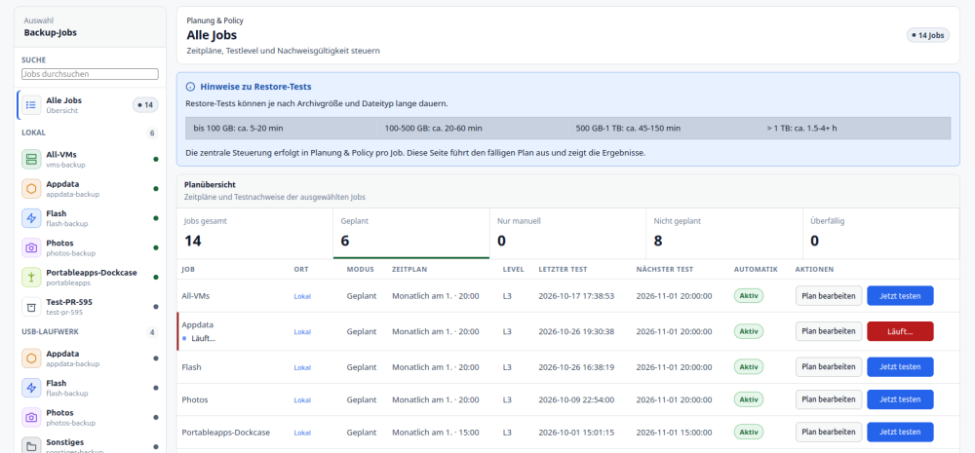Click the Planübersicht section heading
Viewport: 975px width, 453px height.
coord(210,184)
